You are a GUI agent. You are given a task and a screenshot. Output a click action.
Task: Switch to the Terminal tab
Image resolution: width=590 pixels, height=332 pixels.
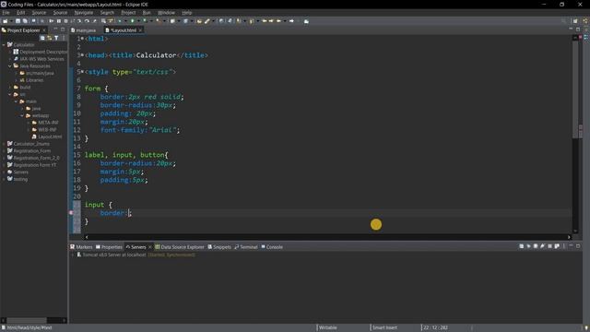[x=246, y=247]
